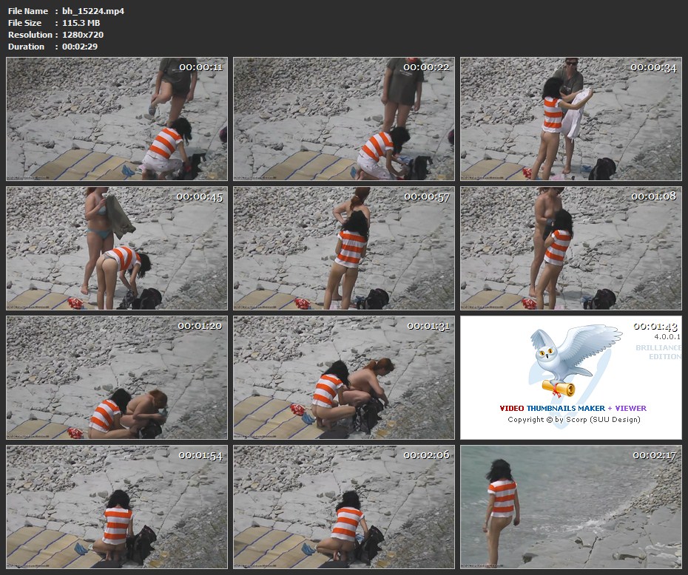The image size is (688, 575).
Task: Select the thumbnail stamped 00:00:57
Action: [344, 248]
